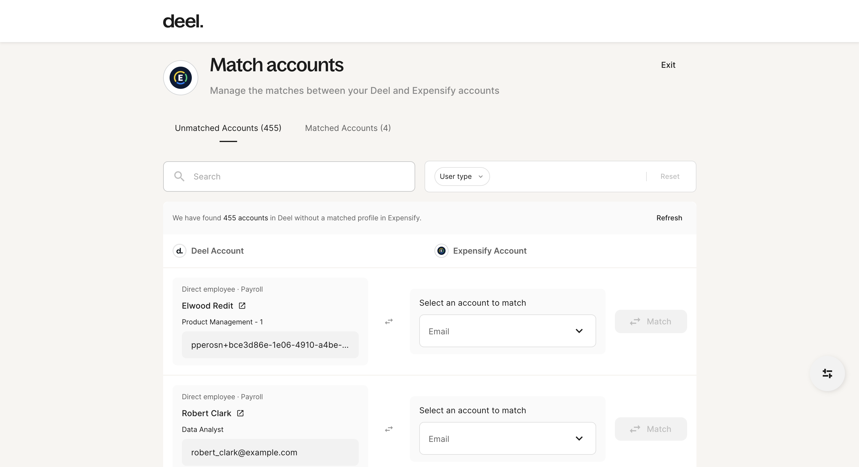Click the swap arrows icon in Elwood Redit's row
This screenshot has height=467, width=859.
[389, 322]
